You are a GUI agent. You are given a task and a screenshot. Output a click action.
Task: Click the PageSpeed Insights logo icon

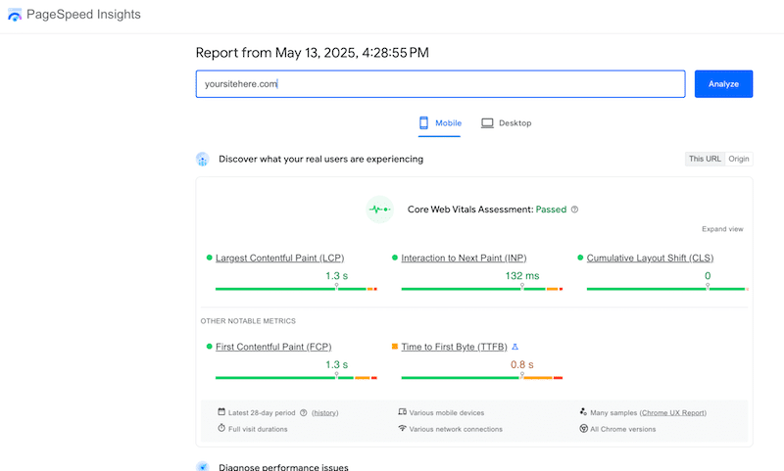coord(15,15)
